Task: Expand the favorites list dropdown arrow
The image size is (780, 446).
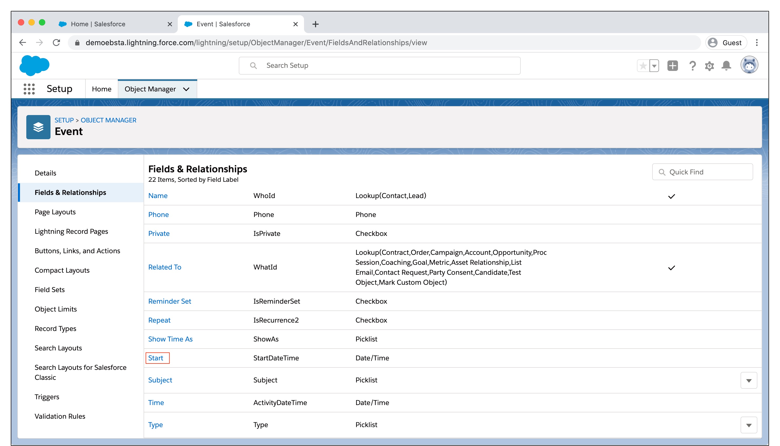Action: coord(654,66)
